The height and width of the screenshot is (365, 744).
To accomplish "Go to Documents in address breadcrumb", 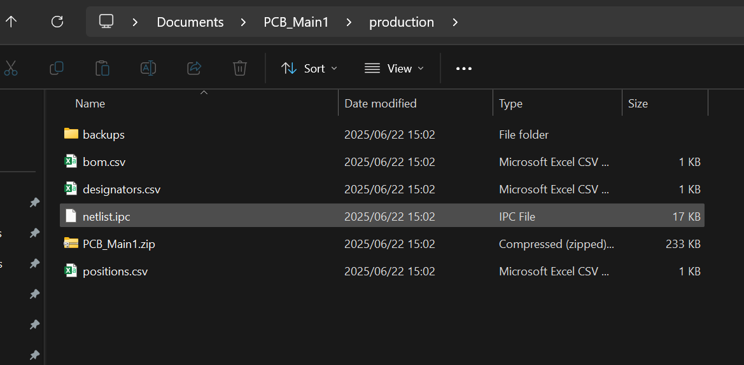I will (x=190, y=22).
